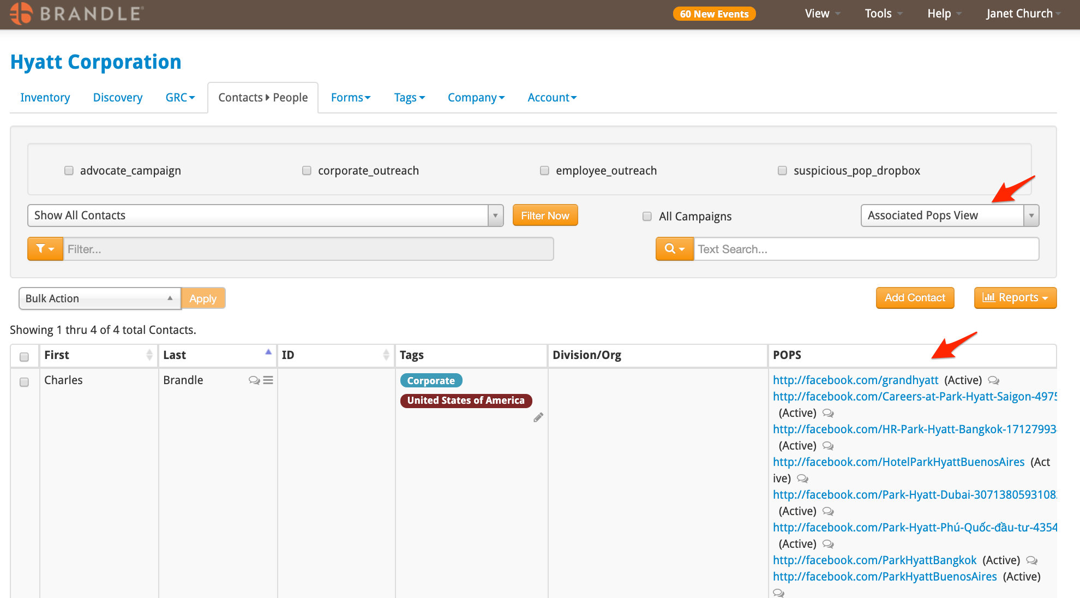Open comment bubble for HotelParkHyattBuenosAires pop
Image resolution: width=1080 pixels, height=598 pixels.
(802, 479)
